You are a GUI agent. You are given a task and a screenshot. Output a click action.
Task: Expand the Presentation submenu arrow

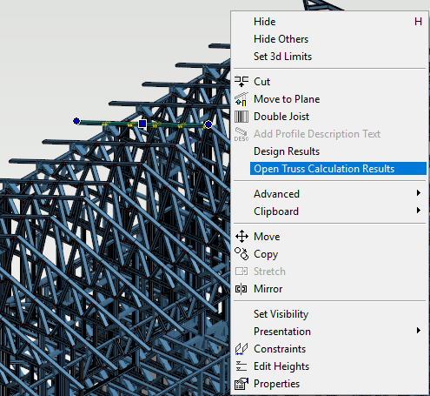coord(418,331)
